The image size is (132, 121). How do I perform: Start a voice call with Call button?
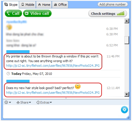13,13
